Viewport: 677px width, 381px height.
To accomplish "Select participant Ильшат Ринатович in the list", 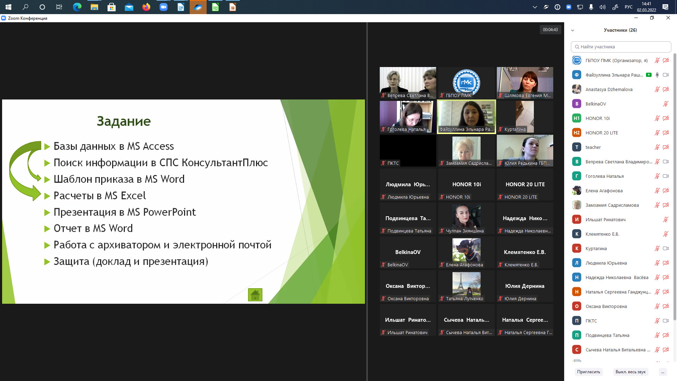I will click(x=621, y=219).
